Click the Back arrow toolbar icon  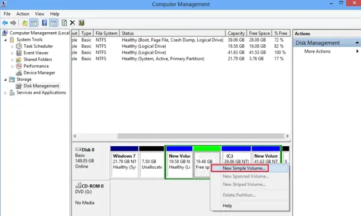[x=5, y=23]
